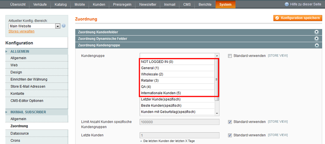Click the ALLGEMEIN section collapse triangle

(x=7, y=51)
